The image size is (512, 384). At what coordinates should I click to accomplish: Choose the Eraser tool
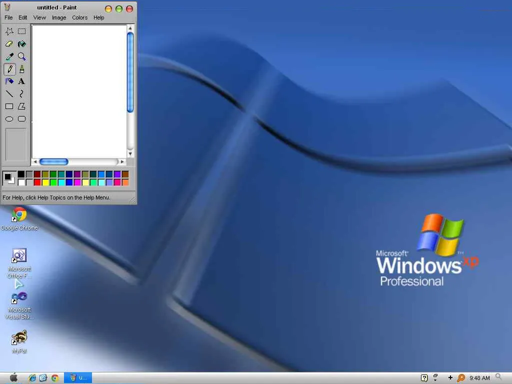pyautogui.click(x=9, y=44)
